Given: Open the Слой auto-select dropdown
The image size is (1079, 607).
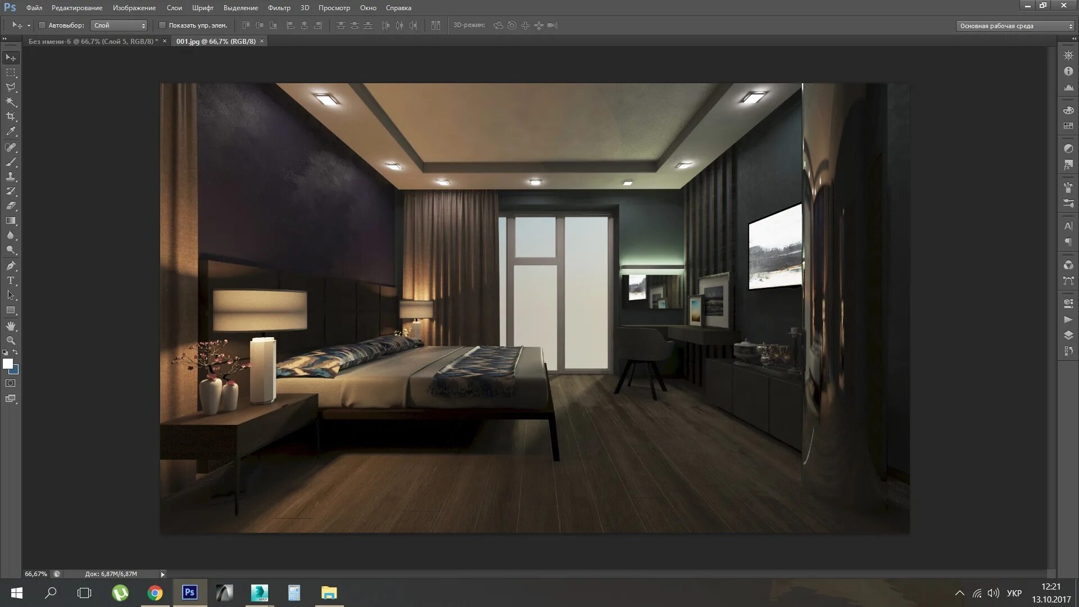Looking at the screenshot, I should coord(119,25).
